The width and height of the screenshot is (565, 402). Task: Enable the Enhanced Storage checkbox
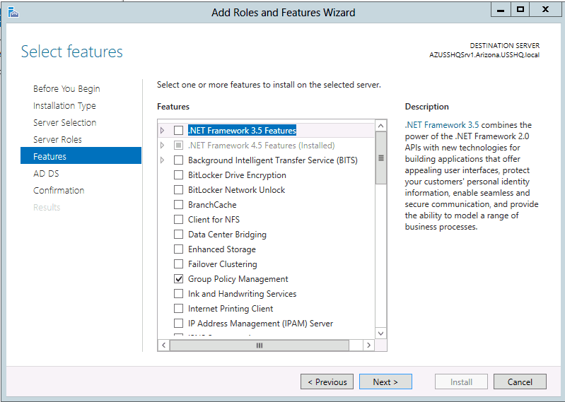pos(178,249)
